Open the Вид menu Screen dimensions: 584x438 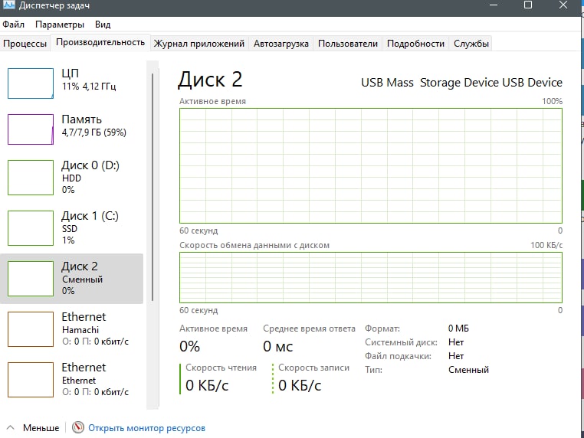[103, 25]
